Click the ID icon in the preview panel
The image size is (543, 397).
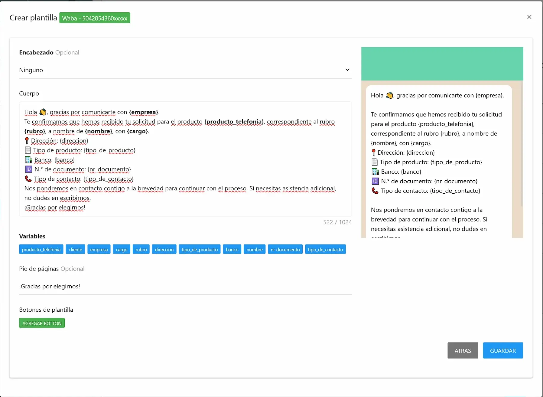375,181
